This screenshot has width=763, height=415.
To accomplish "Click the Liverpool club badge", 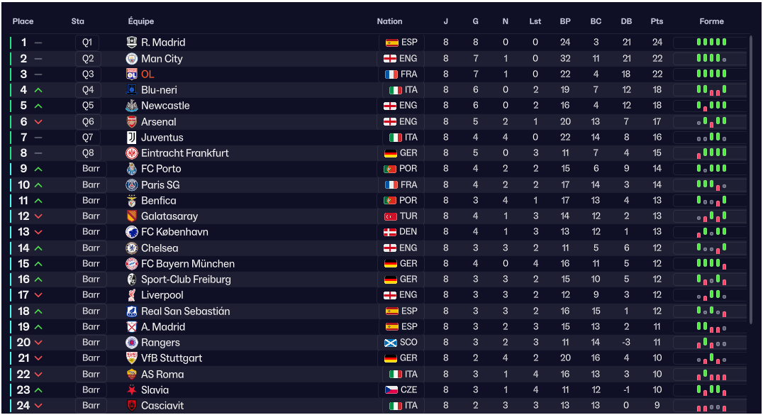I will point(131,295).
